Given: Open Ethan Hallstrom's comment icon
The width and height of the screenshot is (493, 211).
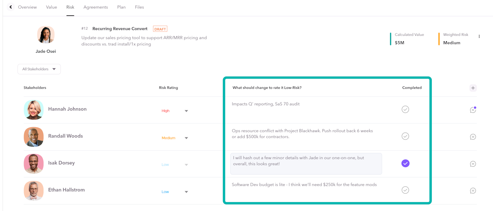Looking at the screenshot, I should coord(473,191).
